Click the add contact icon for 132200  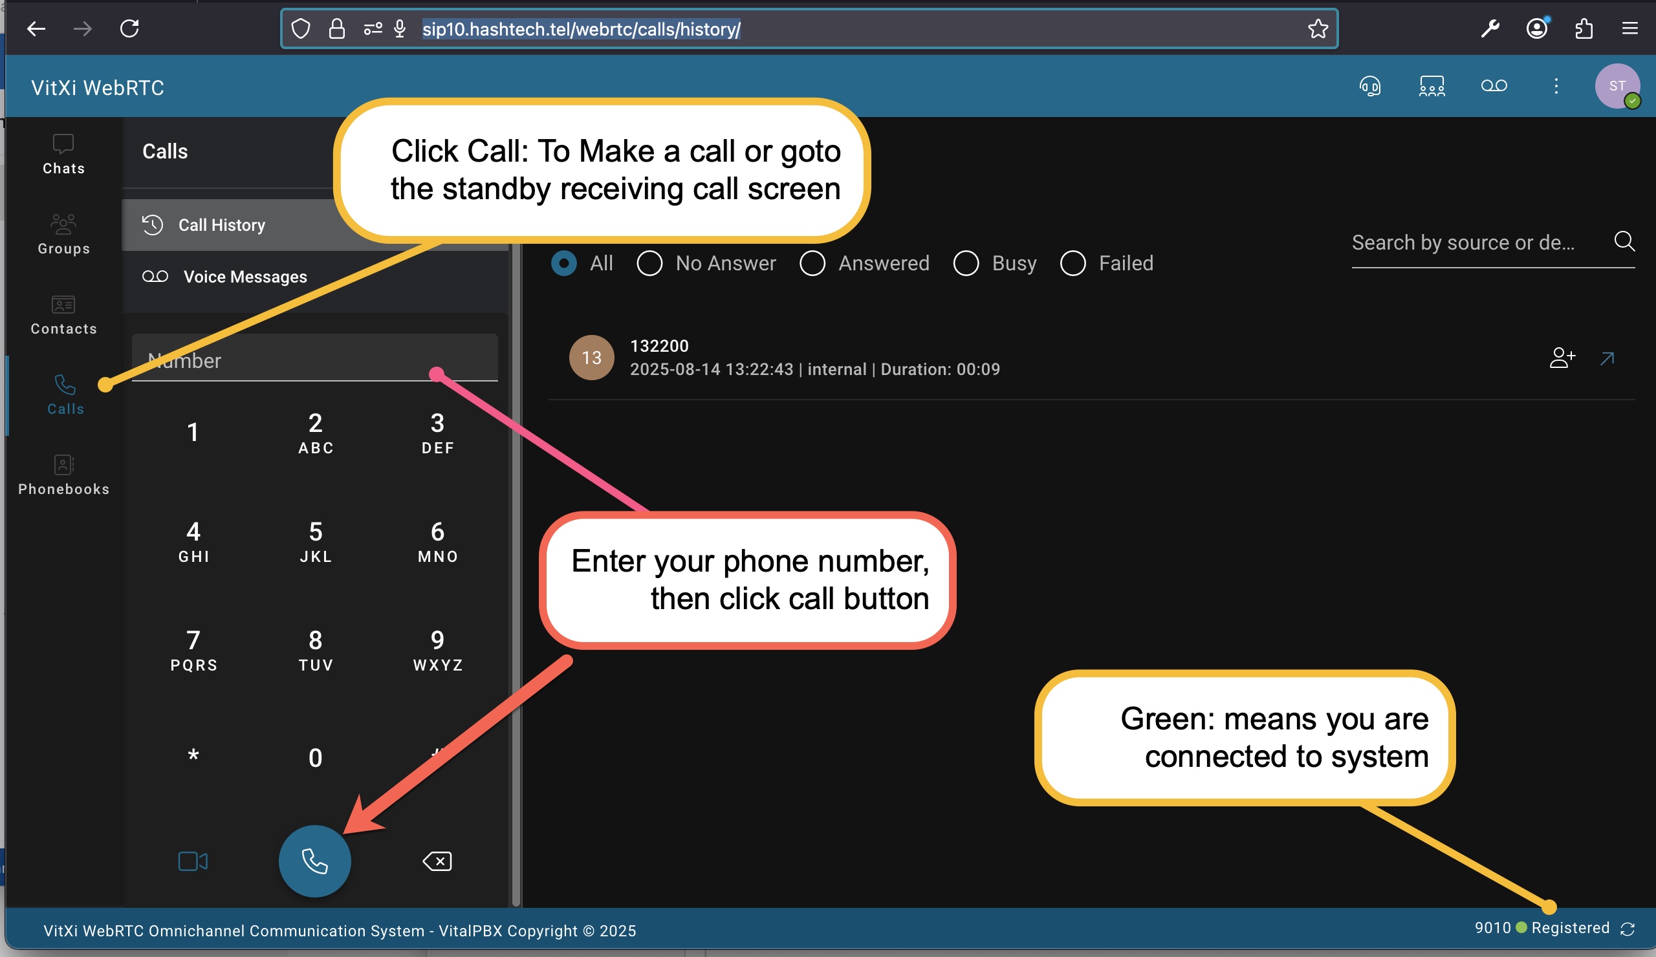(1562, 358)
